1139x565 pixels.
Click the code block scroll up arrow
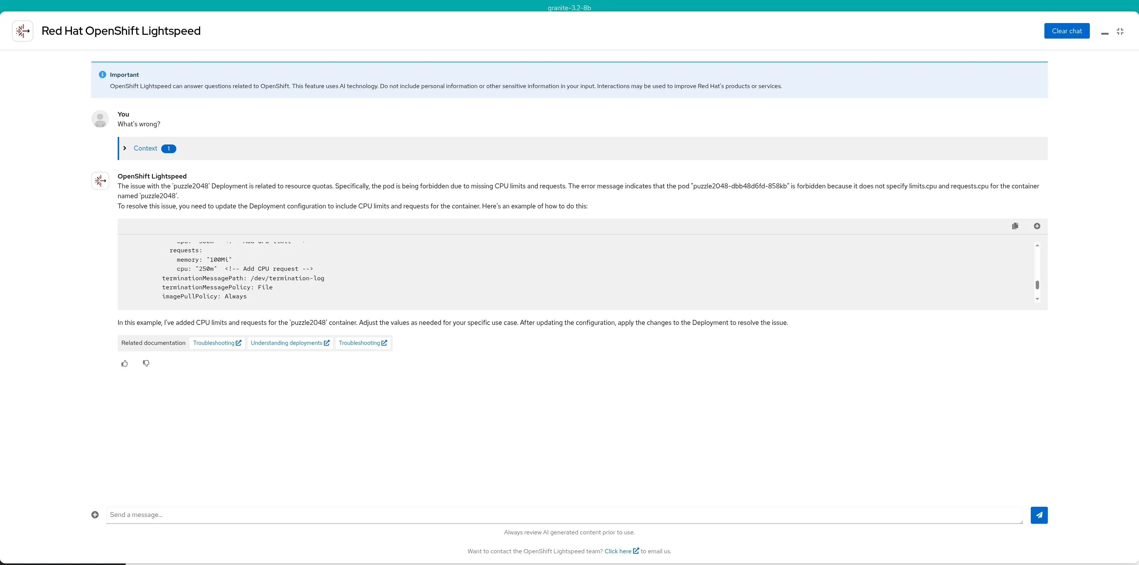[x=1037, y=245]
